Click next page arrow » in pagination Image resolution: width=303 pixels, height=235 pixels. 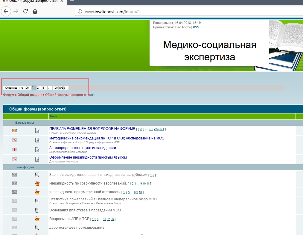pyautogui.click(x=66, y=88)
